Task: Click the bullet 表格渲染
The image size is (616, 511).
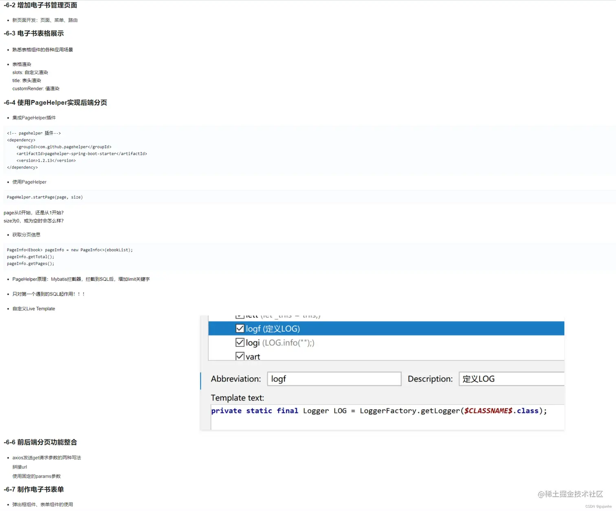Action: [x=22, y=64]
